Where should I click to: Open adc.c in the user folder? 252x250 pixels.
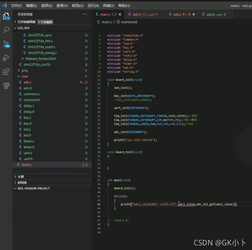[52, 82]
